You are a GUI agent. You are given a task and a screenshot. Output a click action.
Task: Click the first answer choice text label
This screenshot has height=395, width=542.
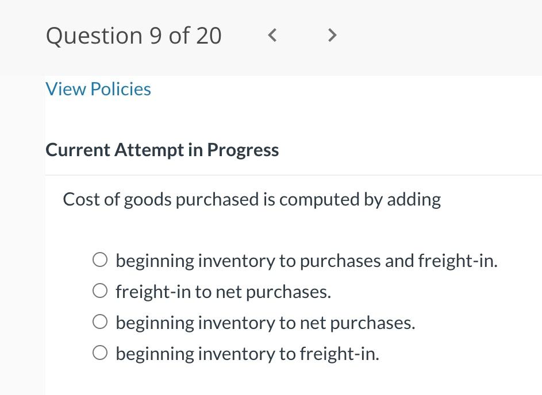[306, 260]
